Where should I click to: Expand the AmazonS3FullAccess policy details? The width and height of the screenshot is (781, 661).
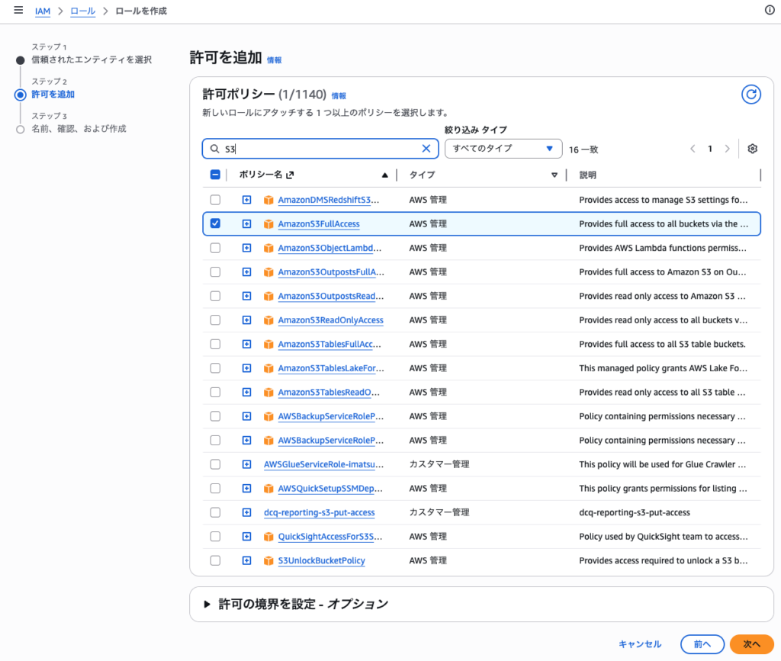[246, 223]
